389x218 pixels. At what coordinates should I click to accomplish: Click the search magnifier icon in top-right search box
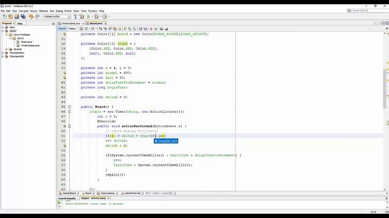[349, 11]
